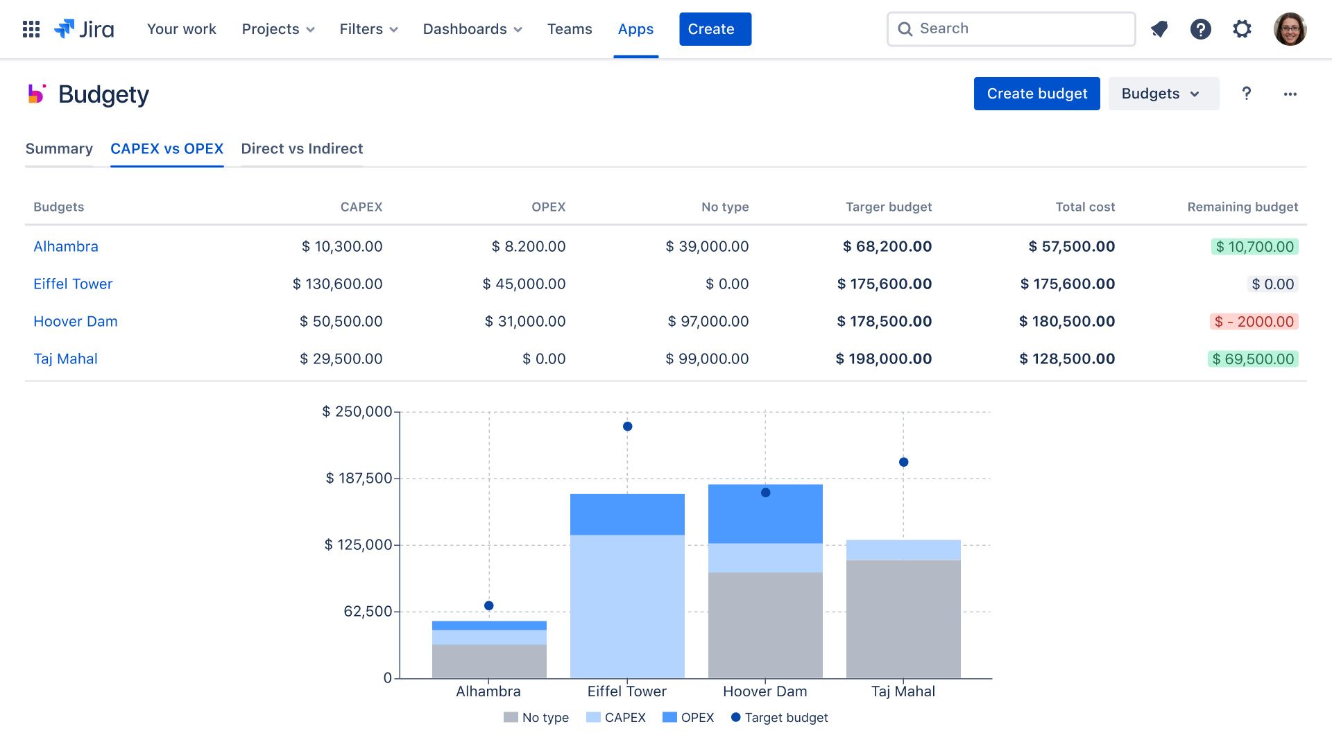Open the more options ellipsis menu
The image size is (1332, 749).
1290,94
